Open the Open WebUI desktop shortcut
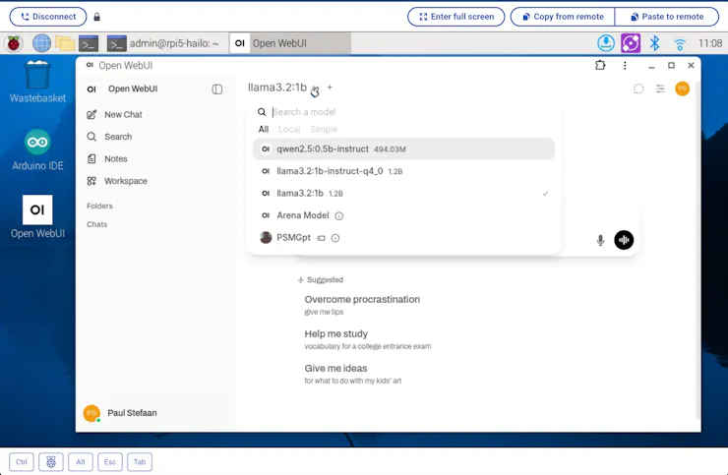Viewport: 728px width, 475px height. click(37, 216)
